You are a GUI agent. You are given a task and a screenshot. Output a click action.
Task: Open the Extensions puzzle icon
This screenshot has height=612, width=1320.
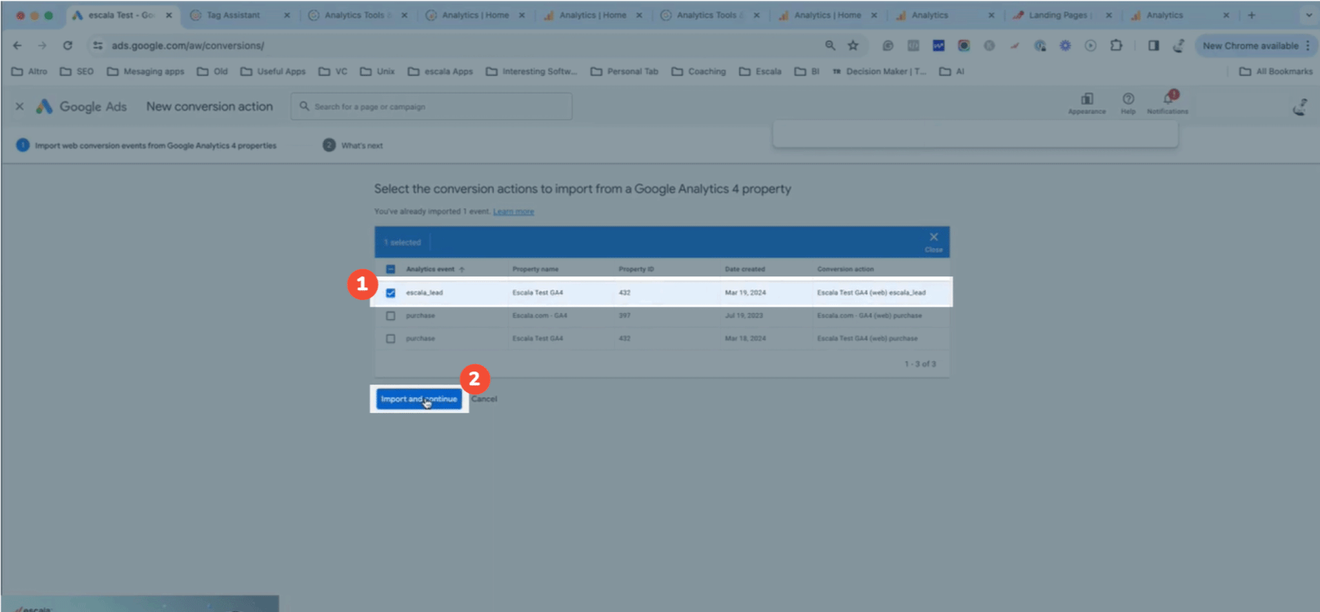click(1116, 45)
